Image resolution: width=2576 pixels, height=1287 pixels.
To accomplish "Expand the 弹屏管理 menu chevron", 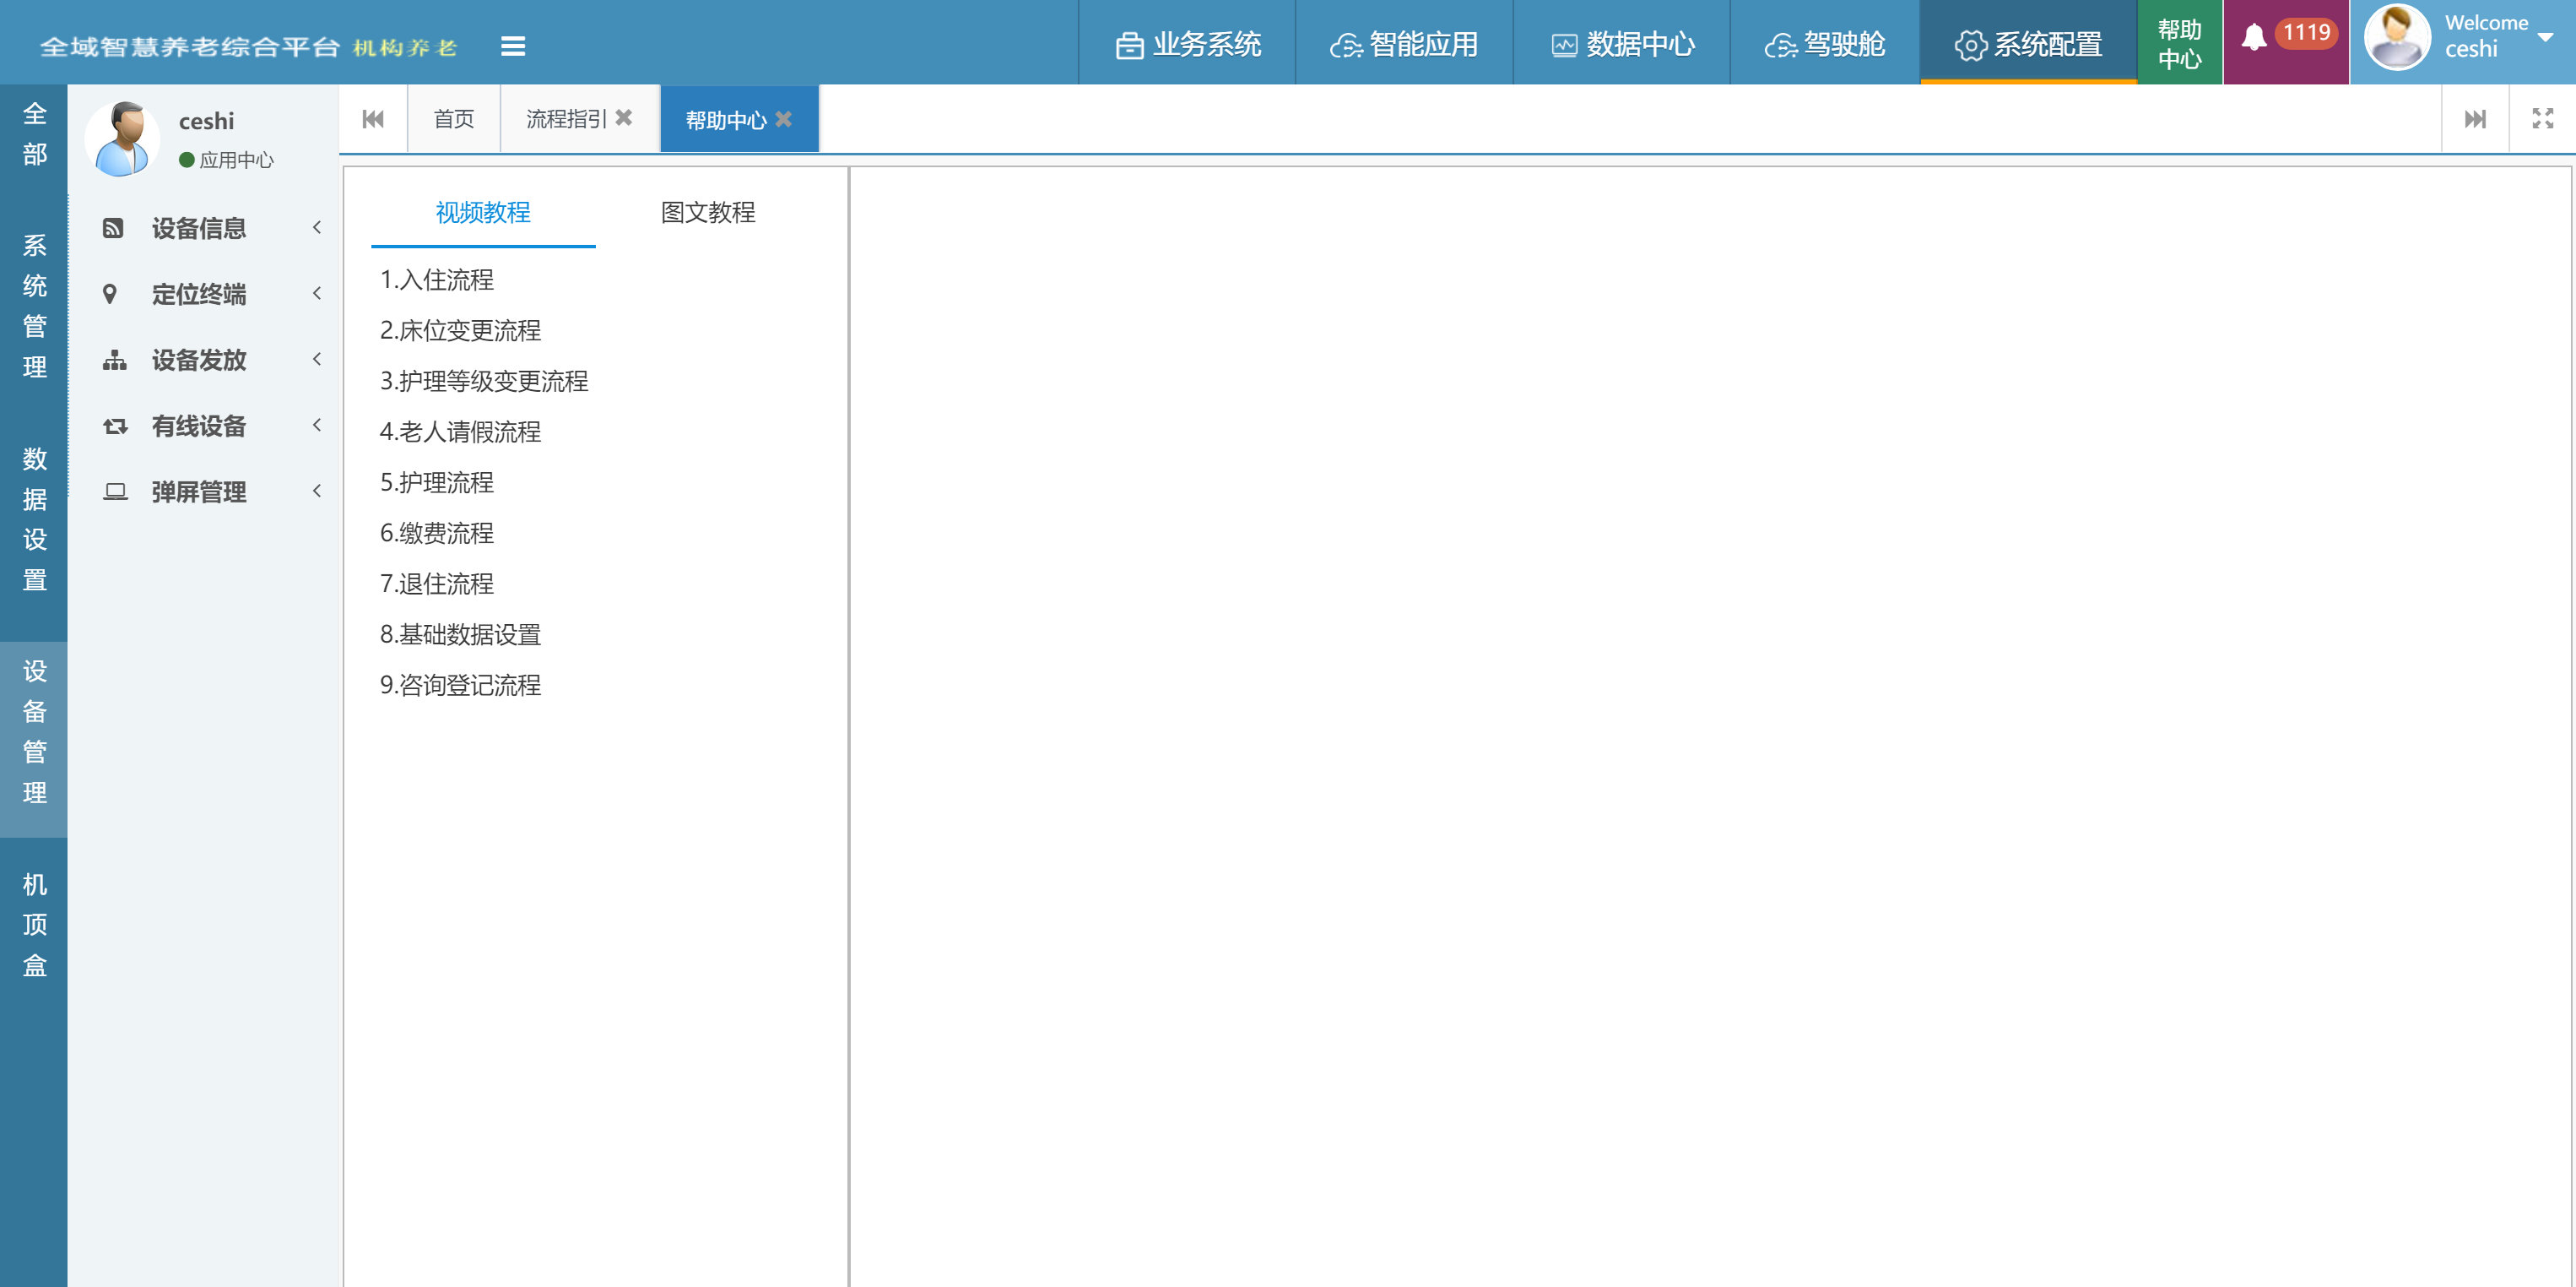I will [x=317, y=491].
